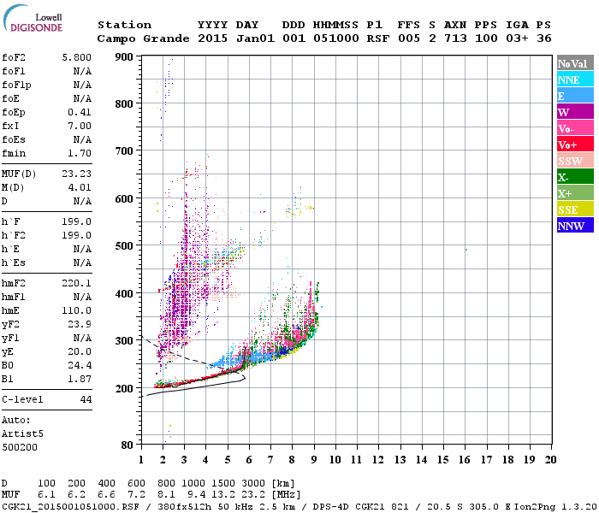Click the CGK21_2015001051000.RSF file name

coord(70,506)
